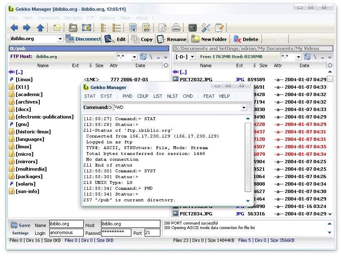The height and width of the screenshot is (256, 341).
Task: Go up one directory with the up arrow
Action: tap(40, 28)
